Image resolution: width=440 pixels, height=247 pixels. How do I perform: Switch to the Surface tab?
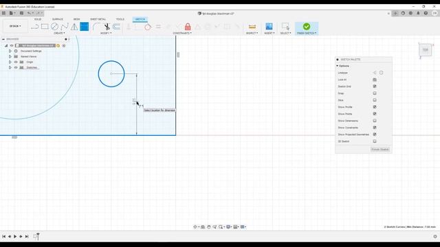[58, 19]
